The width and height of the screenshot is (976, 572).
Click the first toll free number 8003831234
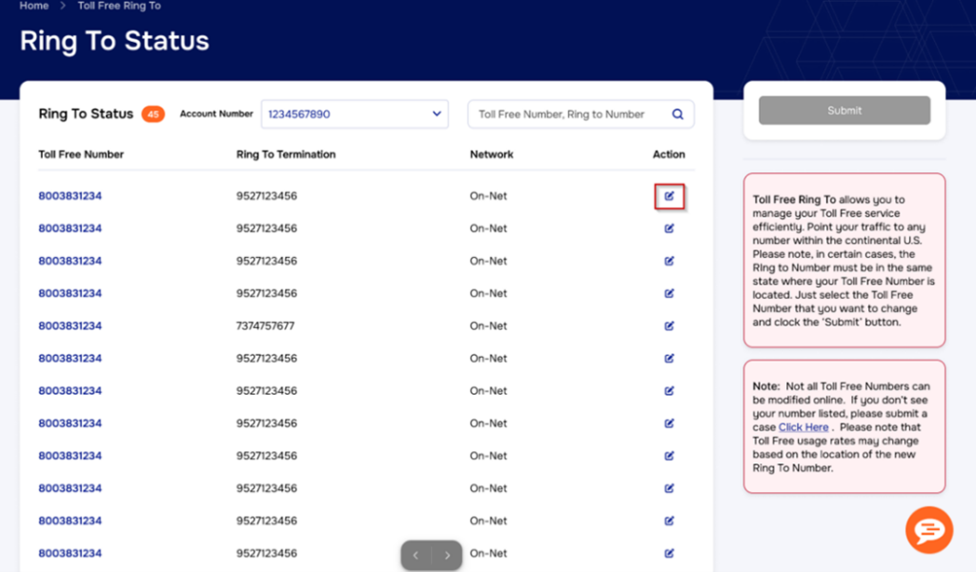(x=71, y=196)
